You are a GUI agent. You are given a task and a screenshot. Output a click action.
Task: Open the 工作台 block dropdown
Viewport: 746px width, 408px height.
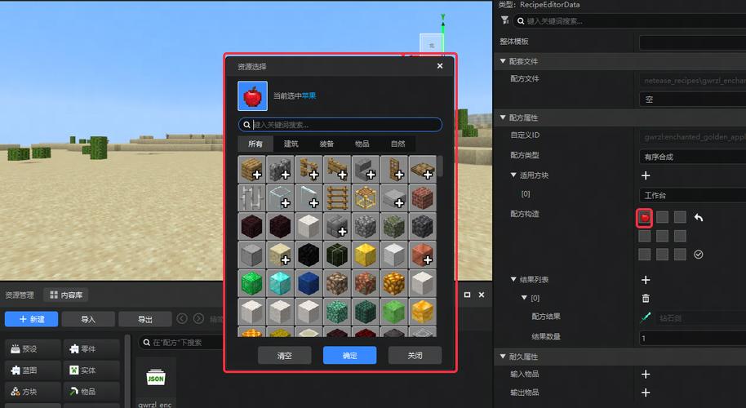click(692, 195)
